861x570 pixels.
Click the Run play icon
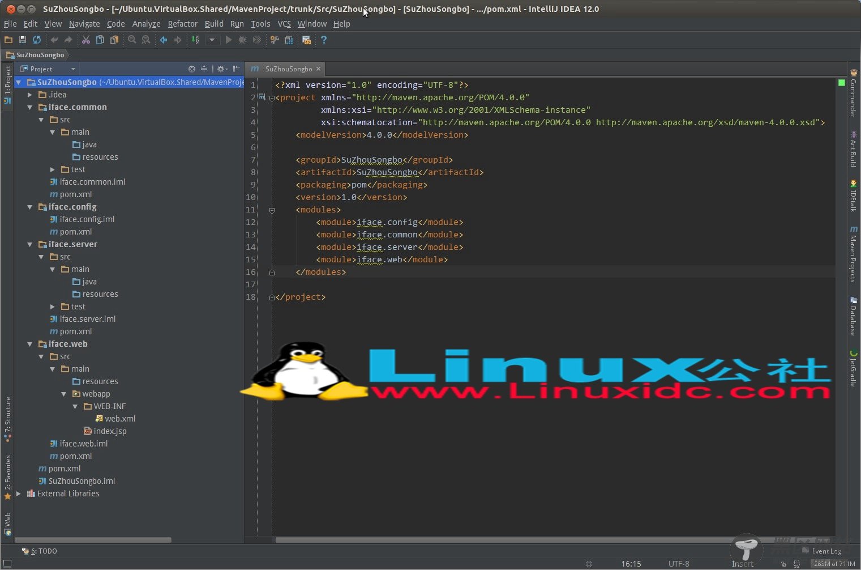(x=229, y=40)
